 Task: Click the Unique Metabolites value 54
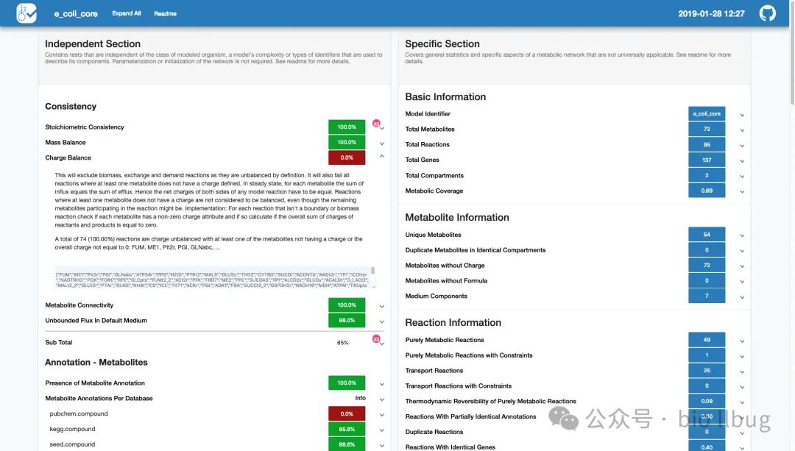pos(707,235)
